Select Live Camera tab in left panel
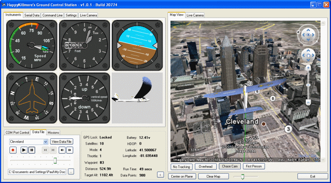Image resolution: width=331 pixels, height=183 pixels. click(x=88, y=15)
